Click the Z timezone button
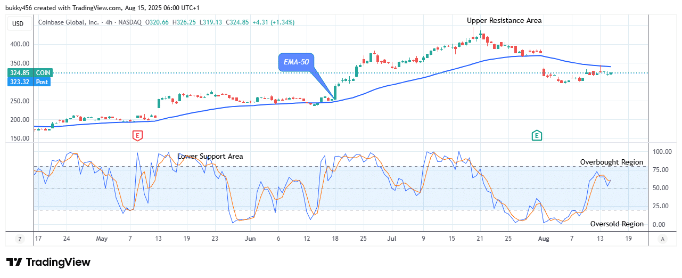Image resolution: width=682 pixels, height=278 pixels. 20,239
